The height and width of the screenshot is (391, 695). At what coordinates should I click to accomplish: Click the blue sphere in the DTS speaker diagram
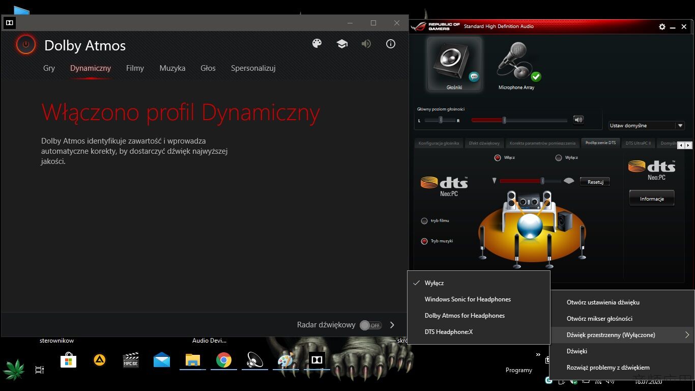pos(530,226)
